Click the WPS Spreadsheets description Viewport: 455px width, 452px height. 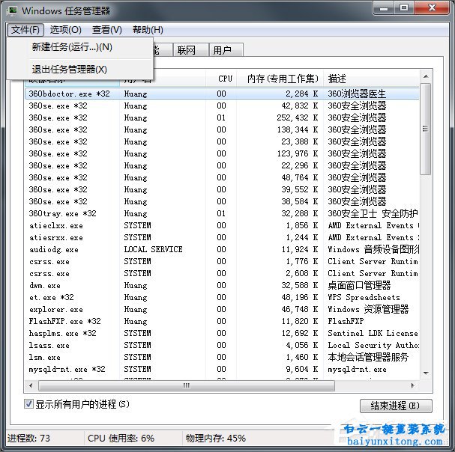click(x=364, y=297)
